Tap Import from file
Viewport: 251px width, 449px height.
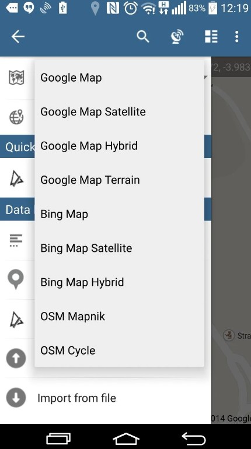pos(76,398)
